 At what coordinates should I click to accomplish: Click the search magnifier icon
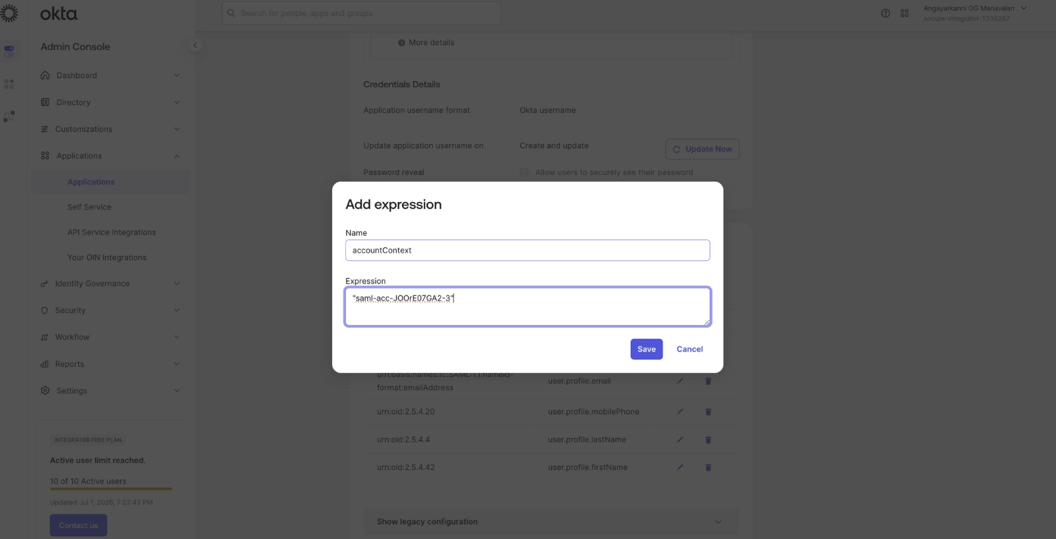click(231, 13)
